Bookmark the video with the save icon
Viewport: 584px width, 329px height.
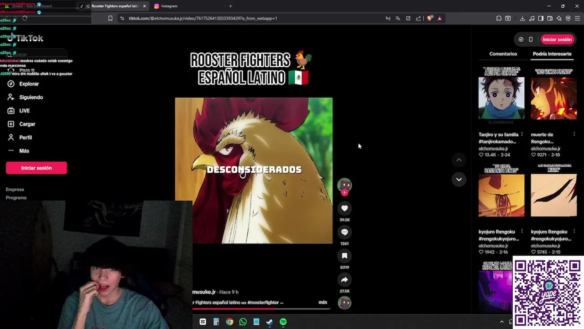(x=344, y=256)
